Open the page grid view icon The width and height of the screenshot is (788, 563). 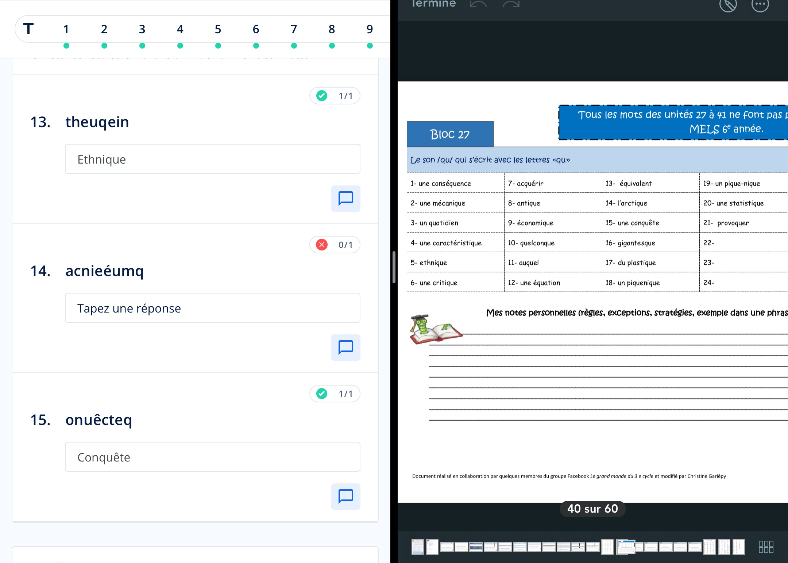pos(766,547)
